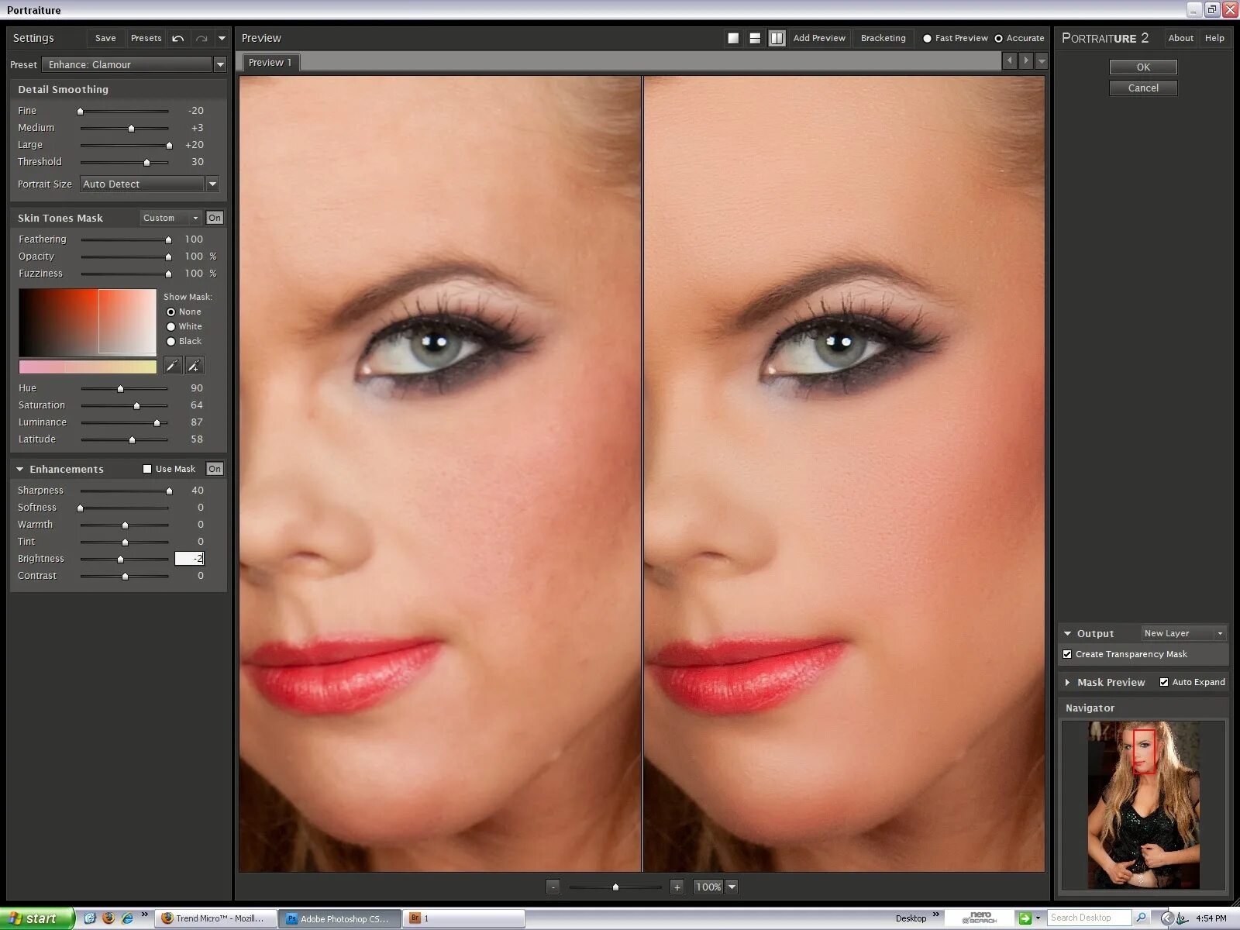Select vertical split preview layout icon
The image size is (1240, 930).
click(x=777, y=38)
